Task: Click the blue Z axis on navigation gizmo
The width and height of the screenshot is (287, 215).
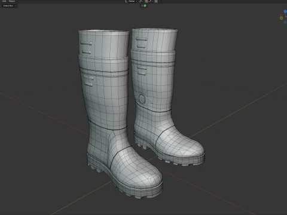Action: click(x=285, y=11)
